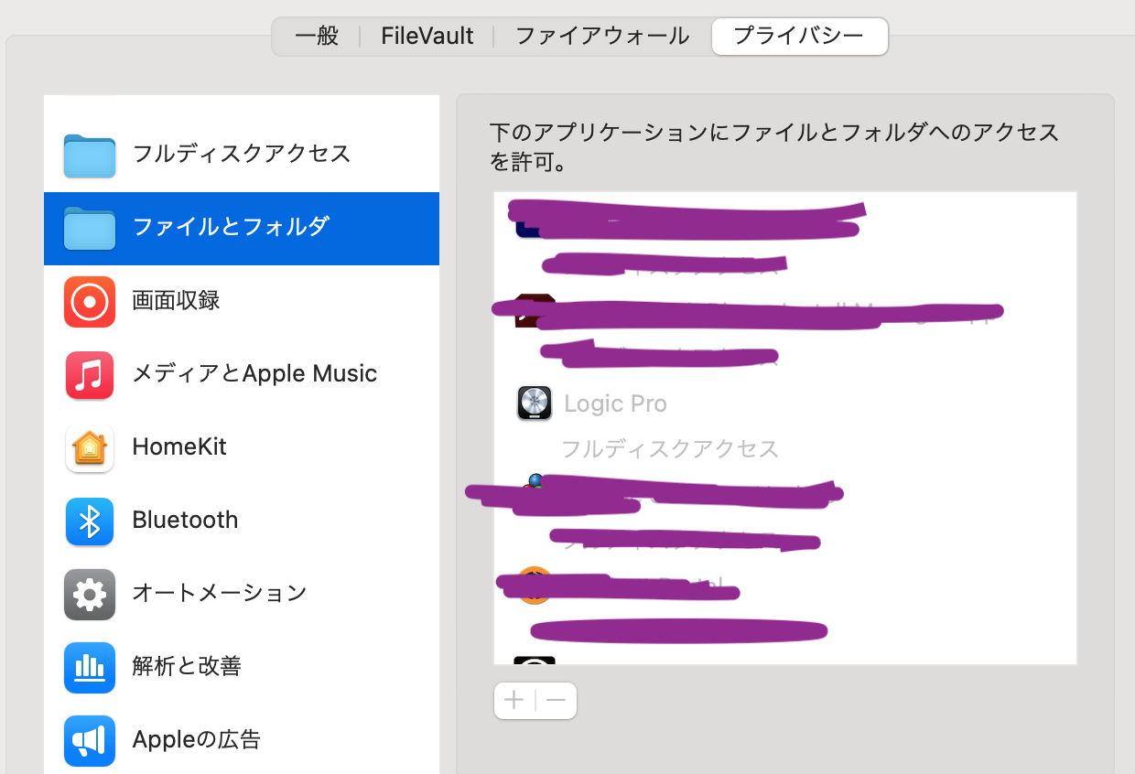Open the FileVault tab
The width and height of the screenshot is (1135, 774).
click(x=427, y=37)
